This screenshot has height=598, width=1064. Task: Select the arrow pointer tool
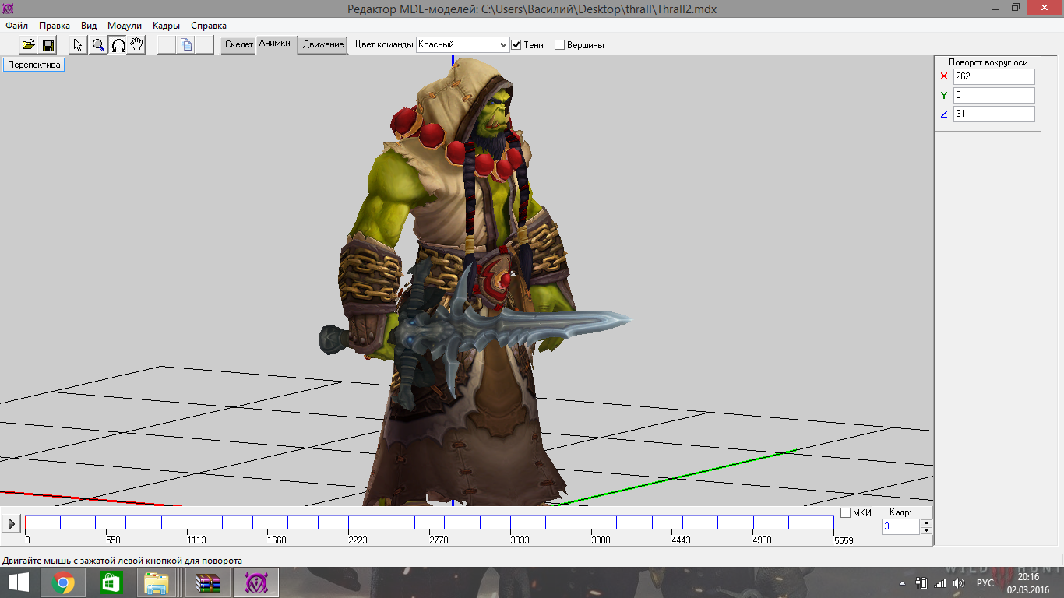pyautogui.click(x=78, y=45)
